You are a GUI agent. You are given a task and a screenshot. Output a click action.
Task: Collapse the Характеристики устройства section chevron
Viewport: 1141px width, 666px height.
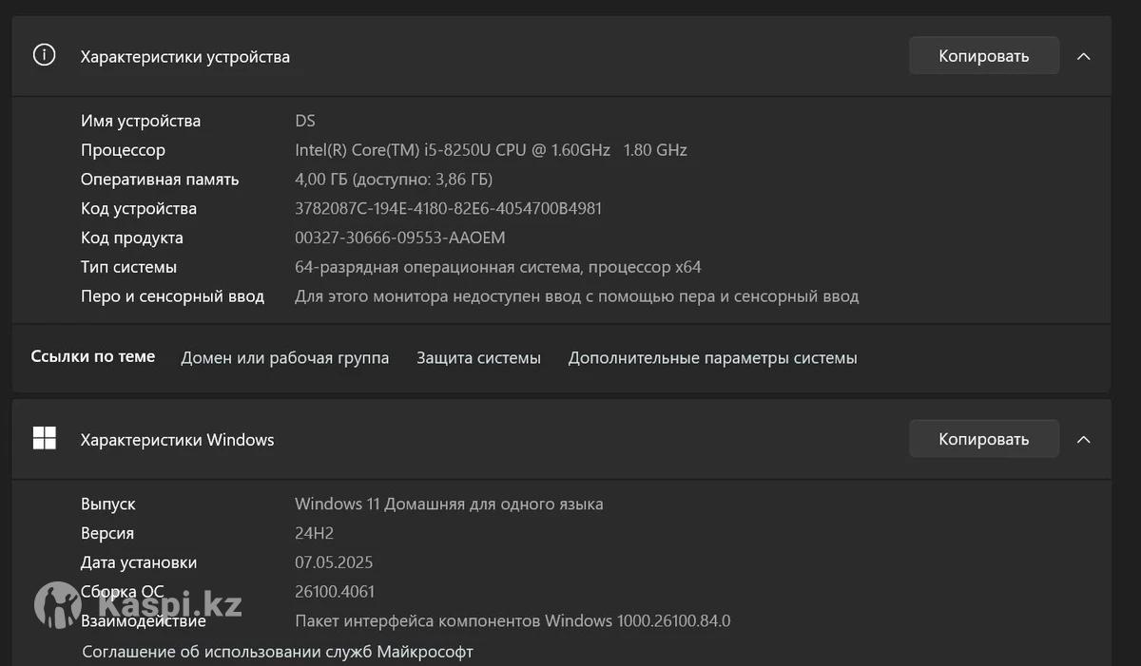click(1083, 56)
